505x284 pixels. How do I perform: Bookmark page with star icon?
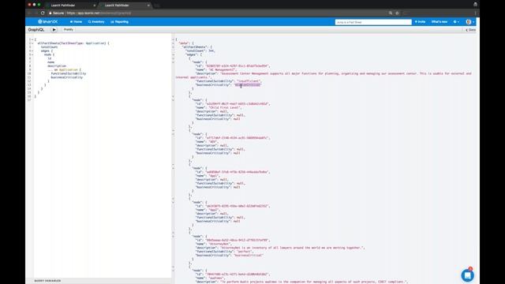coord(397,13)
